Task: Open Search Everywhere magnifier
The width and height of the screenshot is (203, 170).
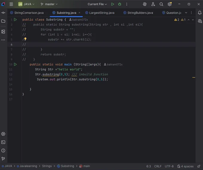Action: (161, 4)
